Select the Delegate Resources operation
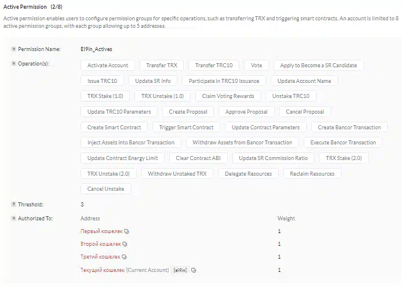404x287 pixels. pos(249,173)
